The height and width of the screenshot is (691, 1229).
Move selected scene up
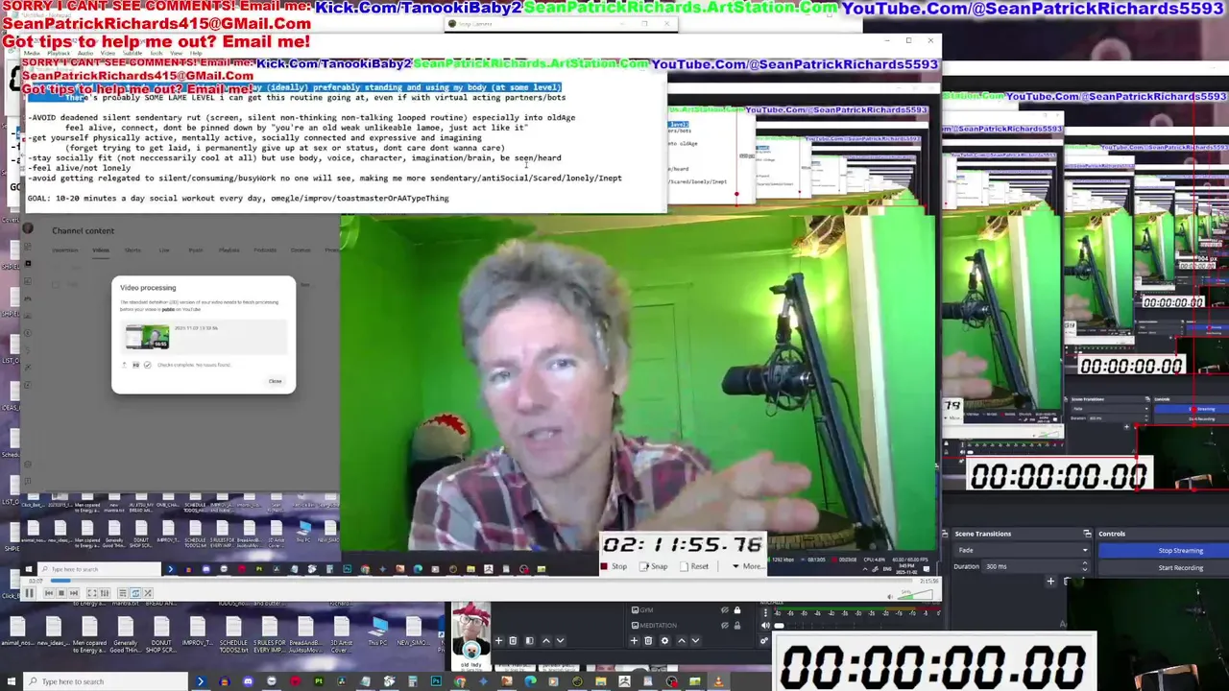[546, 641]
